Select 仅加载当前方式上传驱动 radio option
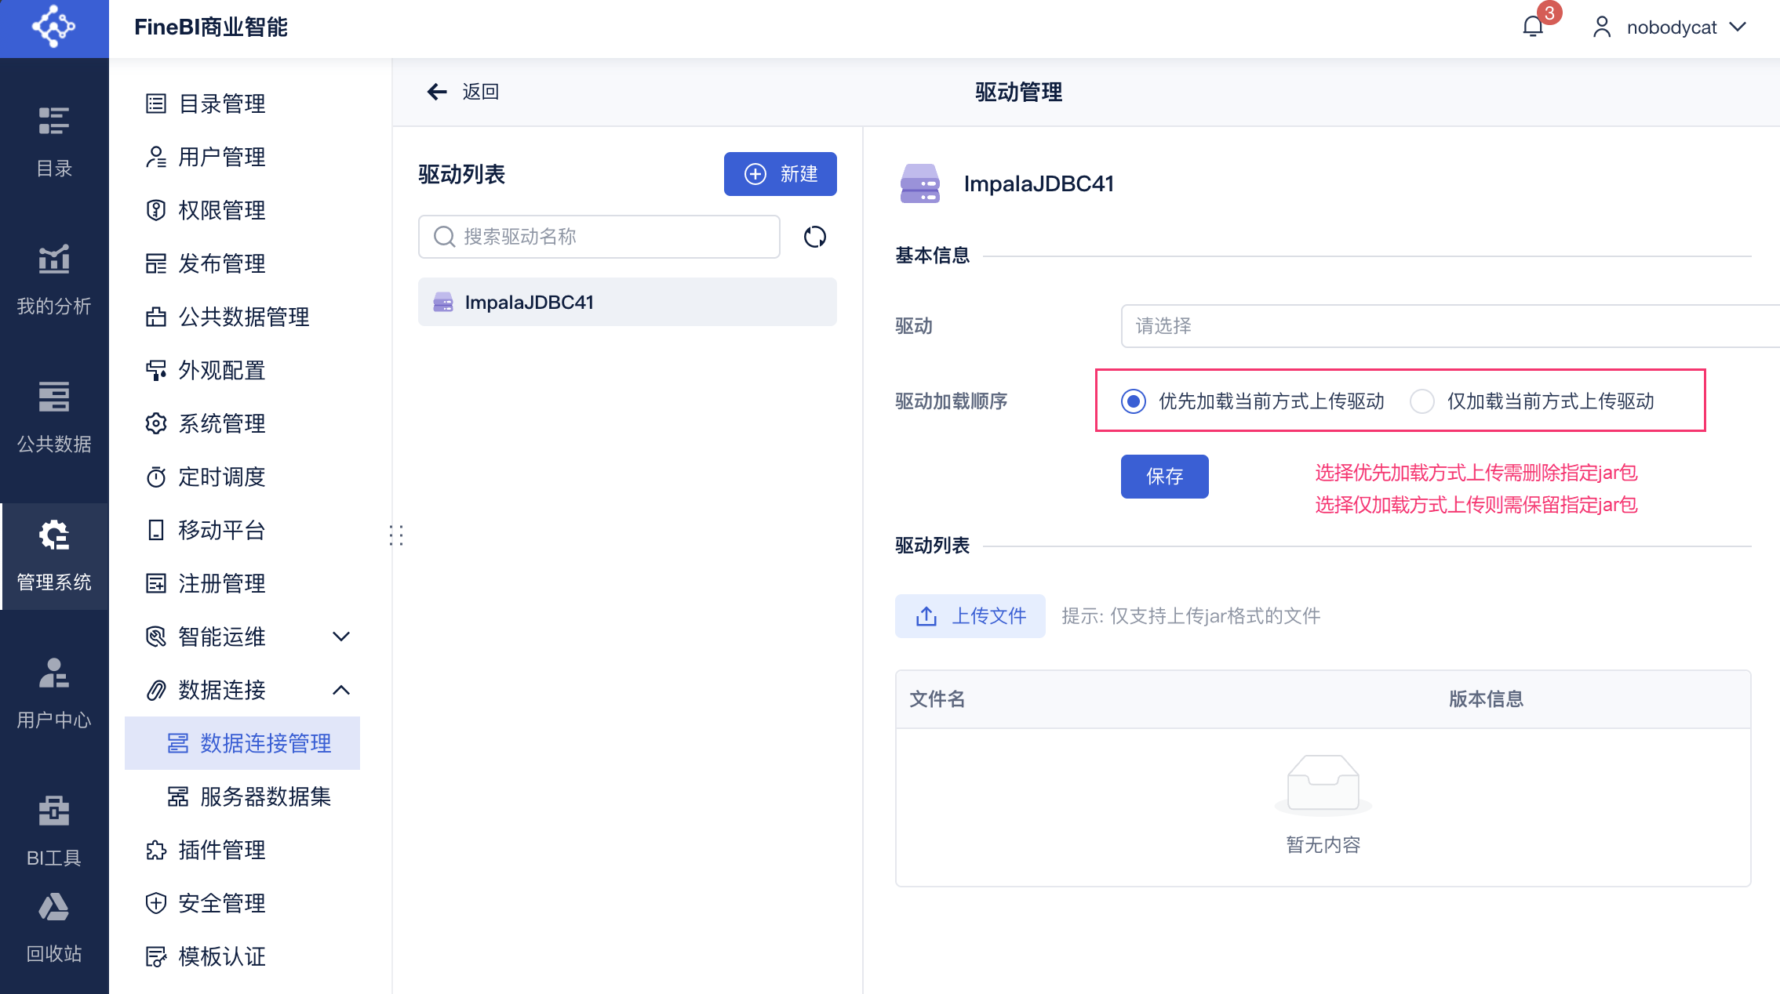The height and width of the screenshot is (994, 1780). point(1422,401)
